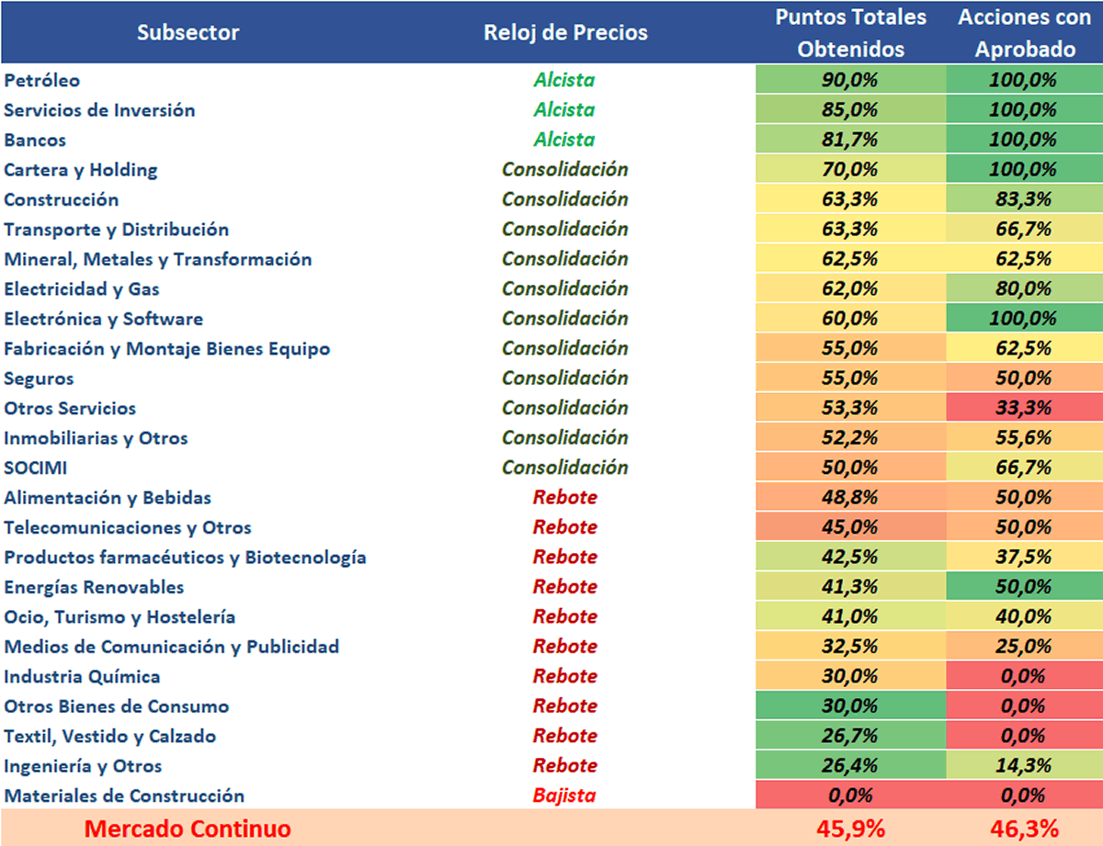This screenshot has height=846, width=1103.
Task: Select the Rebote cell for Industria Química
Action: [564, 676]
